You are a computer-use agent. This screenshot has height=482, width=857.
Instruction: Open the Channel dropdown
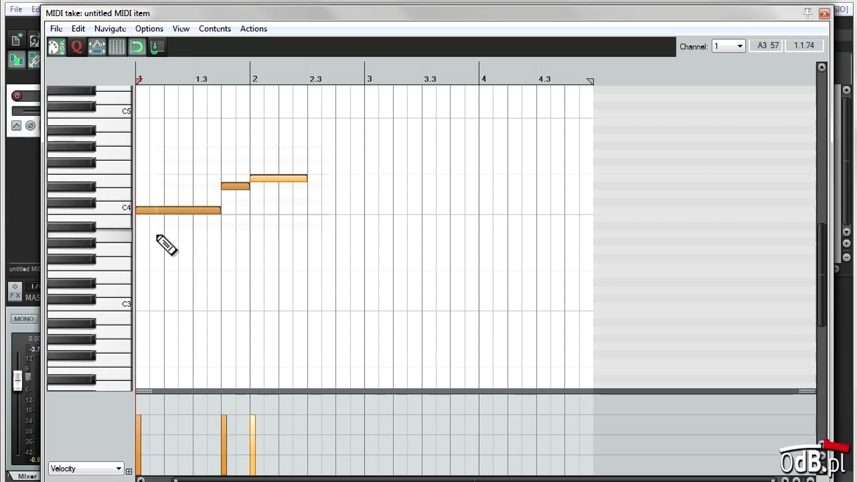click(x=728, y=46)
